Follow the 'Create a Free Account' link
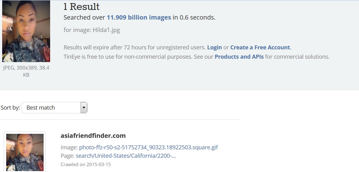Viewport: 359px width, 172px height. (x=260, y=48)
